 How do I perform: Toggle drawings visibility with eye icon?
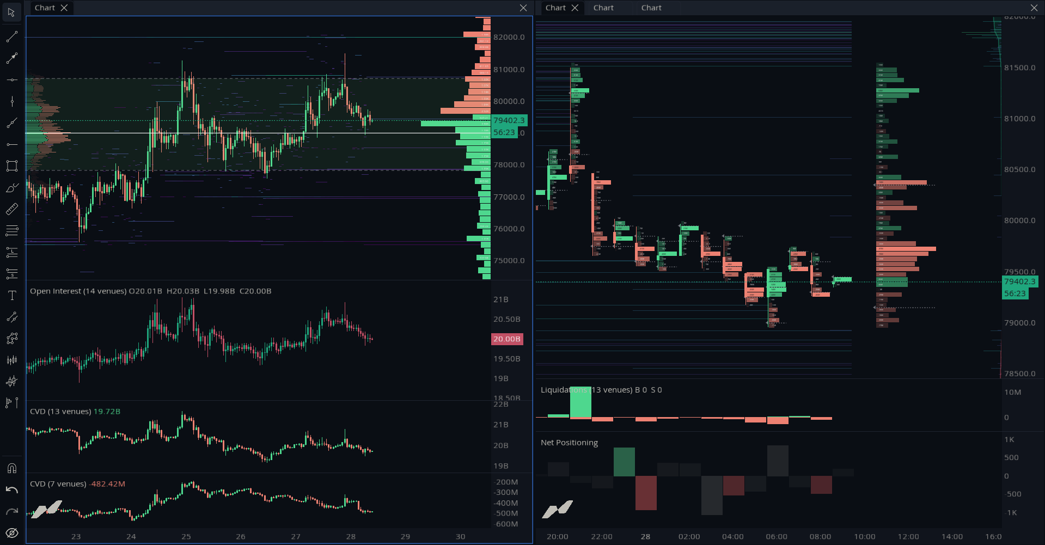(11, 533)
